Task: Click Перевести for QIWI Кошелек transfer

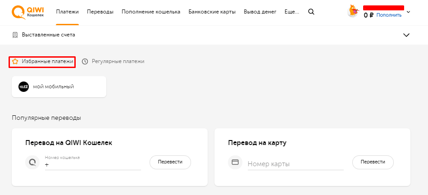Action: (x=170, y=162)
